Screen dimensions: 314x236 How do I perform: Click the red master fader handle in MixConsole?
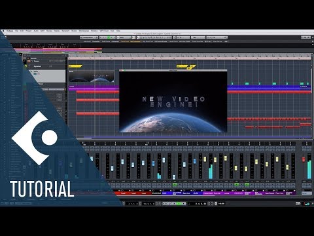[304, 159]
